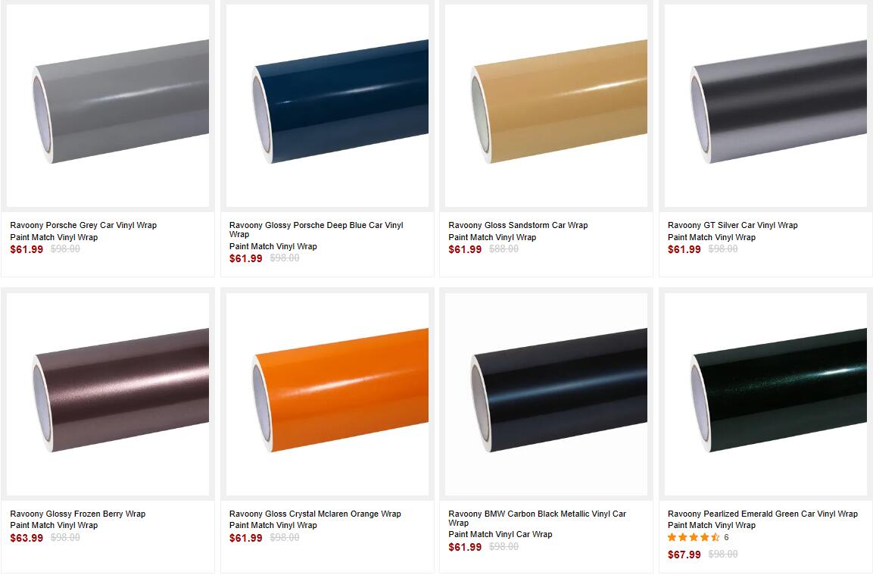The width and height of the screenshot is (873, 575).
Task: Click Ravoony GT Silver Car Vinyl Wrap title
Action: point(733,225)
